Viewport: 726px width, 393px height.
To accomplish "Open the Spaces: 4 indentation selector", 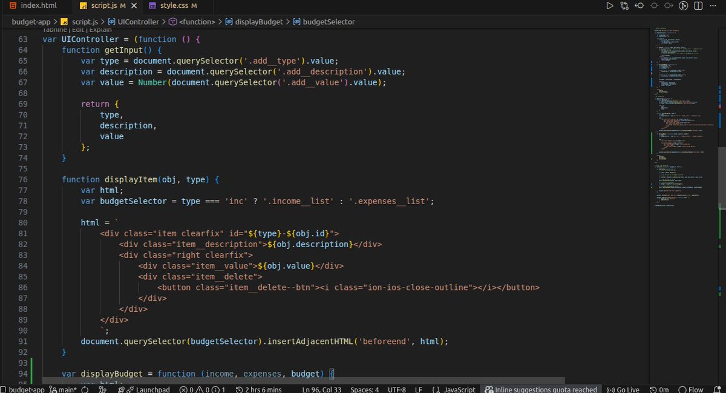I will (x=364, y=389).
